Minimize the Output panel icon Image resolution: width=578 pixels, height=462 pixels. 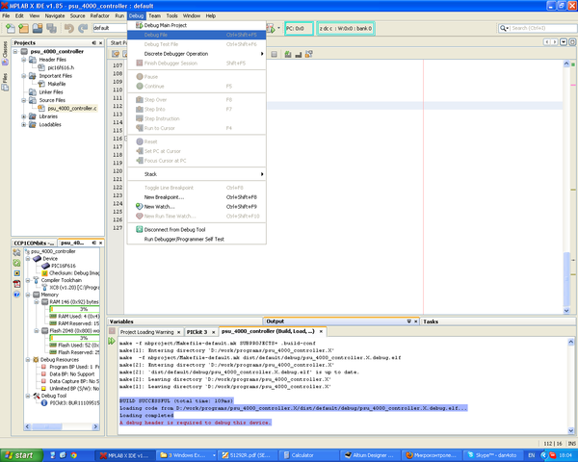[x=408, y=321]
